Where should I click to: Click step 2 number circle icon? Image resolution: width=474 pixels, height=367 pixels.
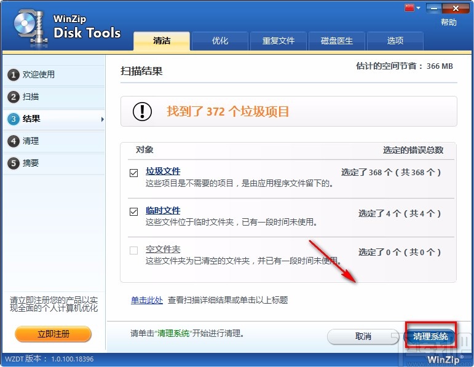click(x=14, y=97)
